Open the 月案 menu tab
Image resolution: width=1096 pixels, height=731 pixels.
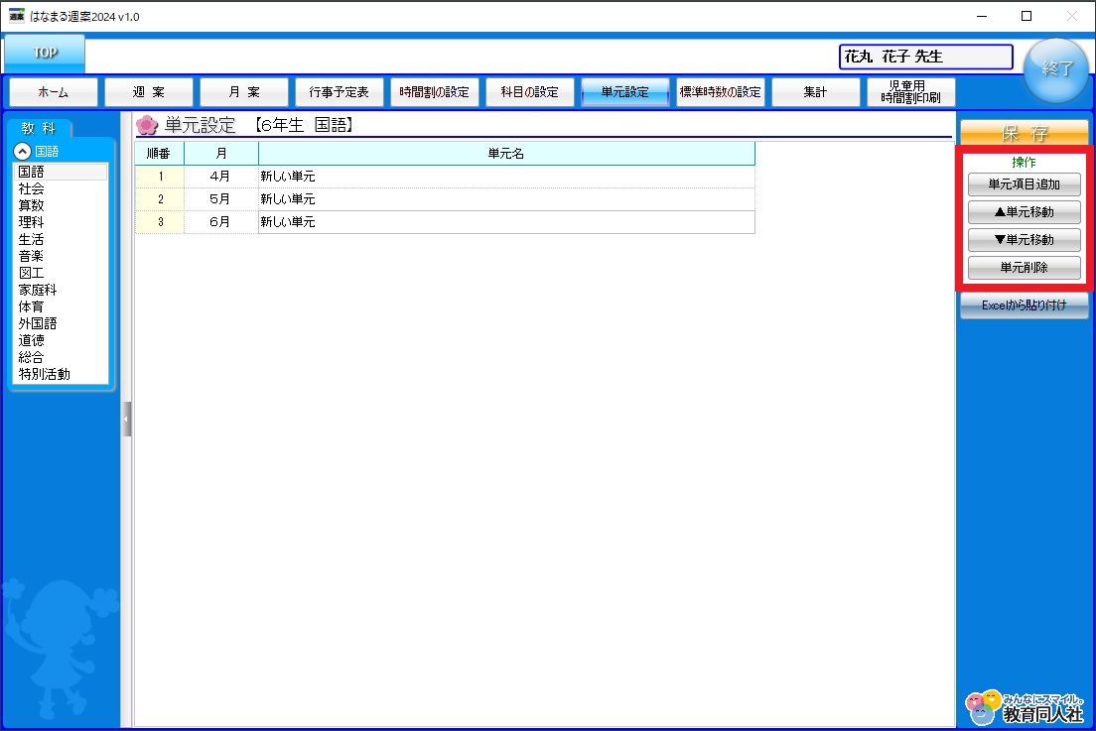(x=244, y=92)
